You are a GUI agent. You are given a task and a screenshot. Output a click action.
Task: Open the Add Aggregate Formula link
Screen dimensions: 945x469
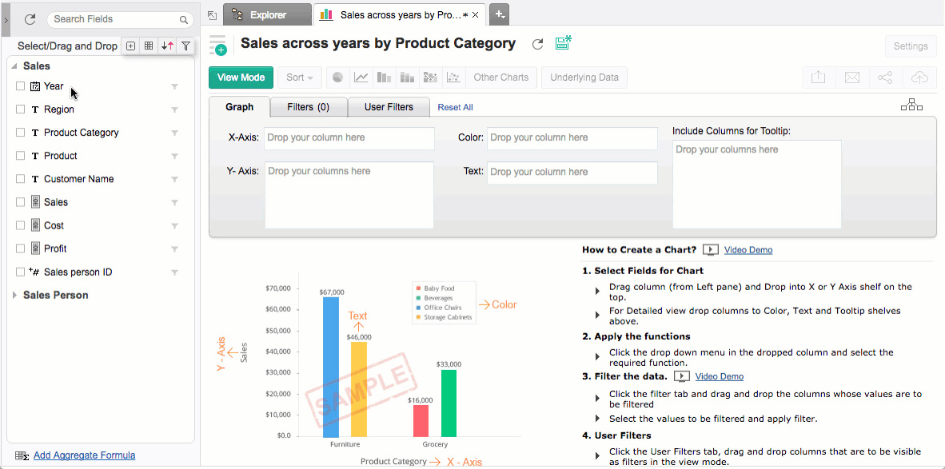[84, 455]
